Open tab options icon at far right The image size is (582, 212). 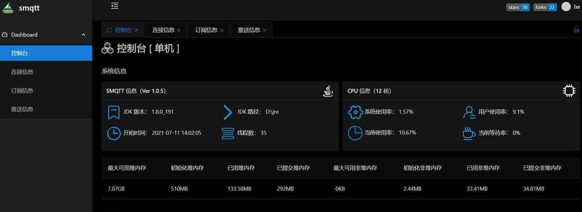(576, 30)
